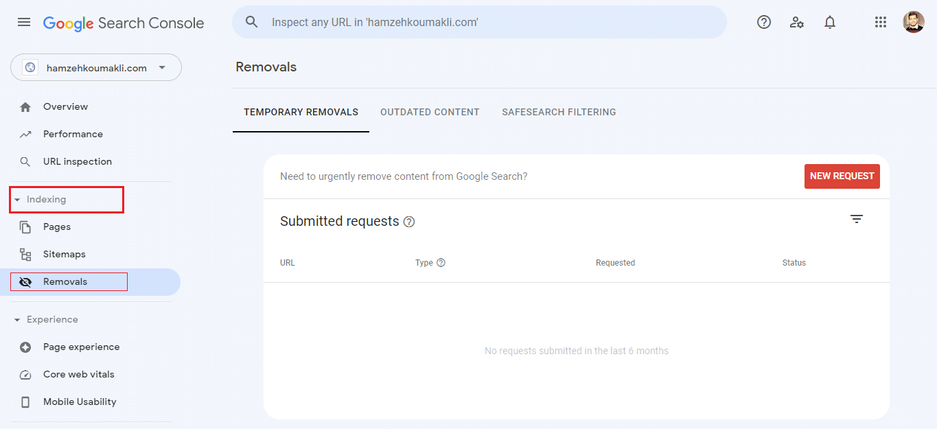Click the Help question mark icon
The width and height of the screenshot is (937, 429).
[x=764, y=22]
